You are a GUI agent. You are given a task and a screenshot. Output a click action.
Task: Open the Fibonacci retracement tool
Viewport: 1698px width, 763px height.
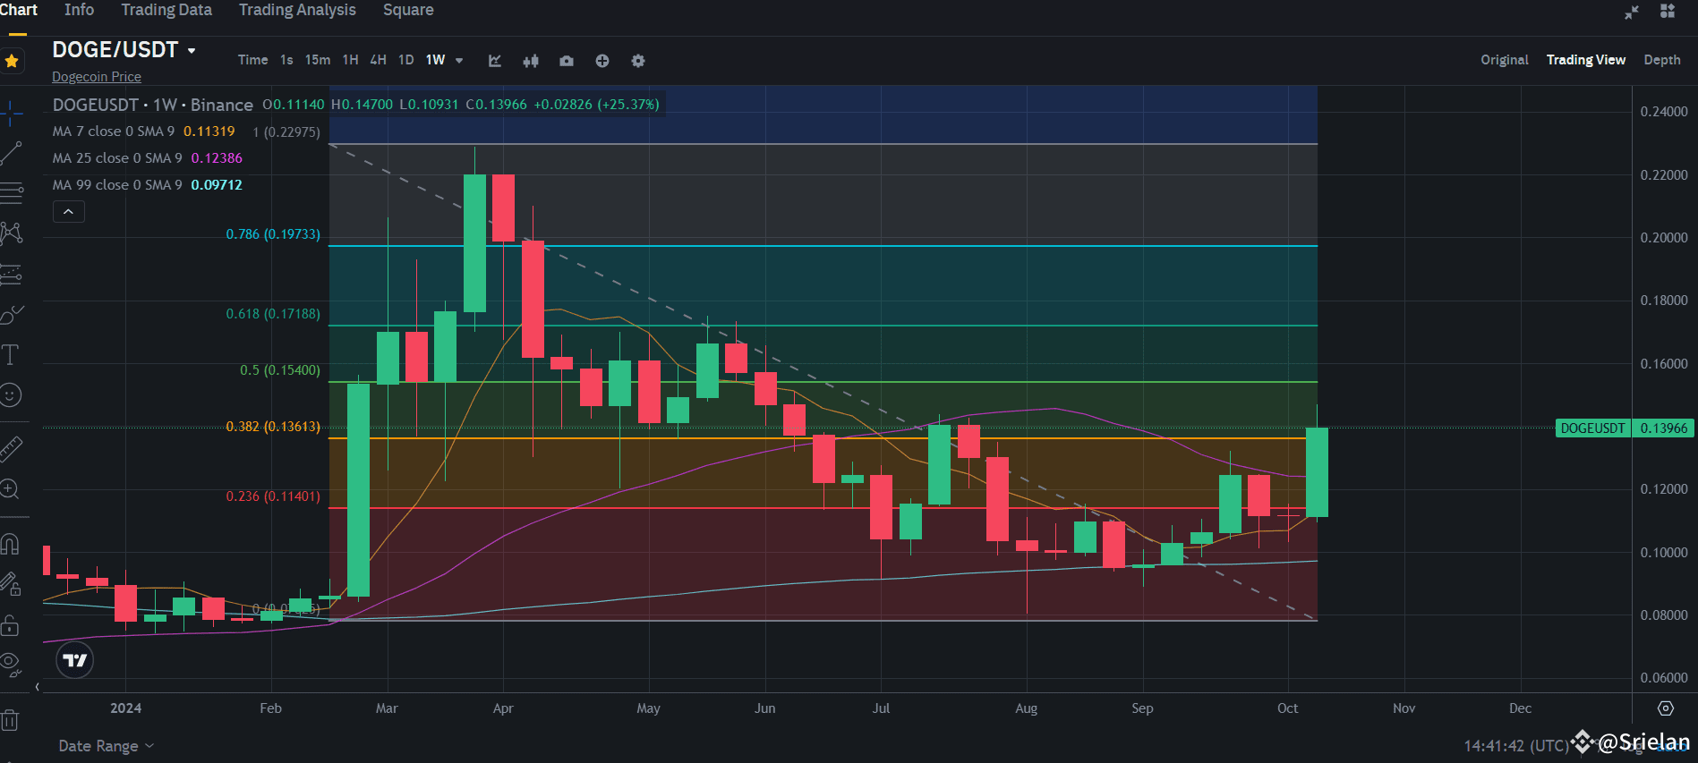click(12, 192)
